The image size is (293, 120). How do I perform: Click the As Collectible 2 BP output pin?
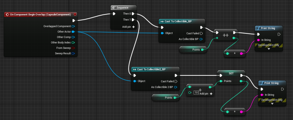click(x=176, y=87)
